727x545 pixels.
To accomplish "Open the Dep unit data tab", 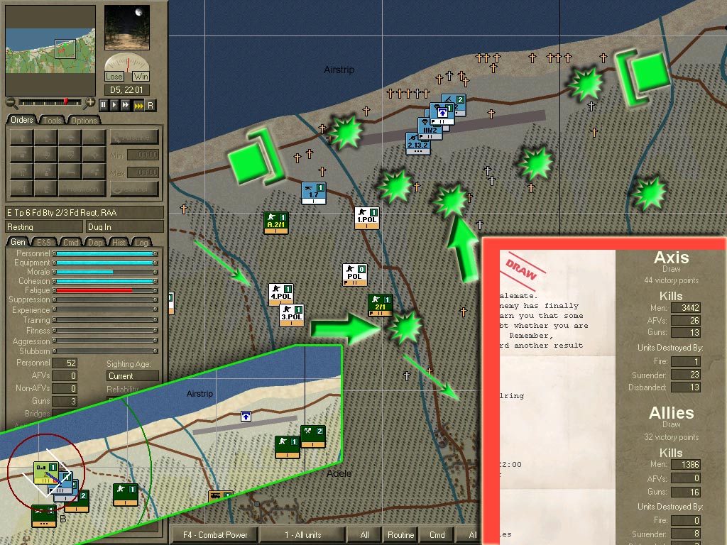I will 95,243.
